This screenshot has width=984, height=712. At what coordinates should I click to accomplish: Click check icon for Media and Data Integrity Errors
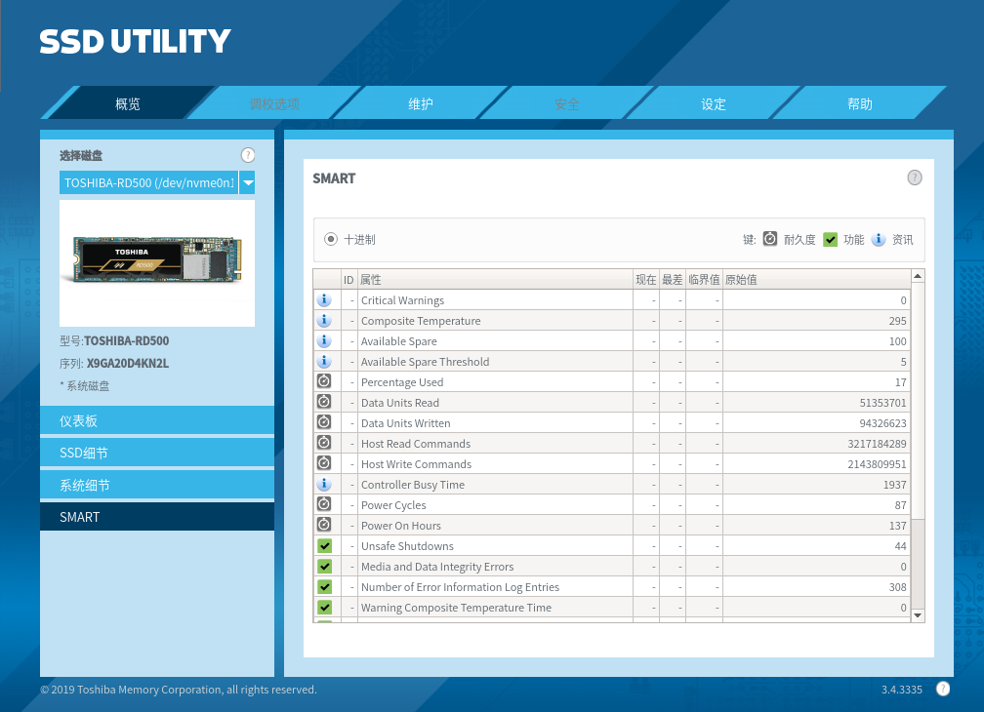click(x=324, y=567)
